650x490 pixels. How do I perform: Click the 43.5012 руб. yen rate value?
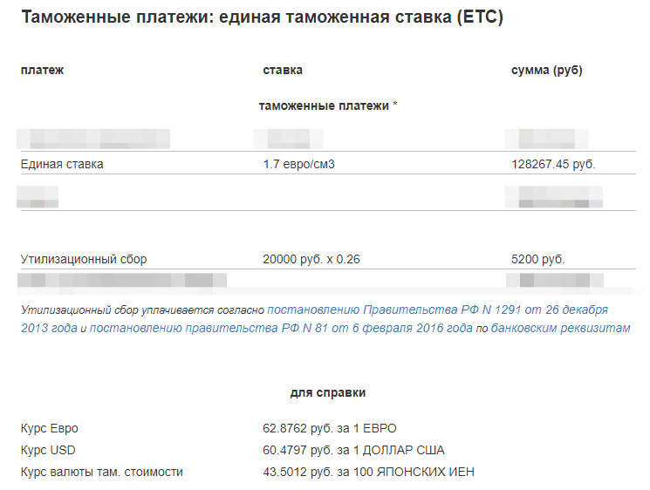(368, 473)
